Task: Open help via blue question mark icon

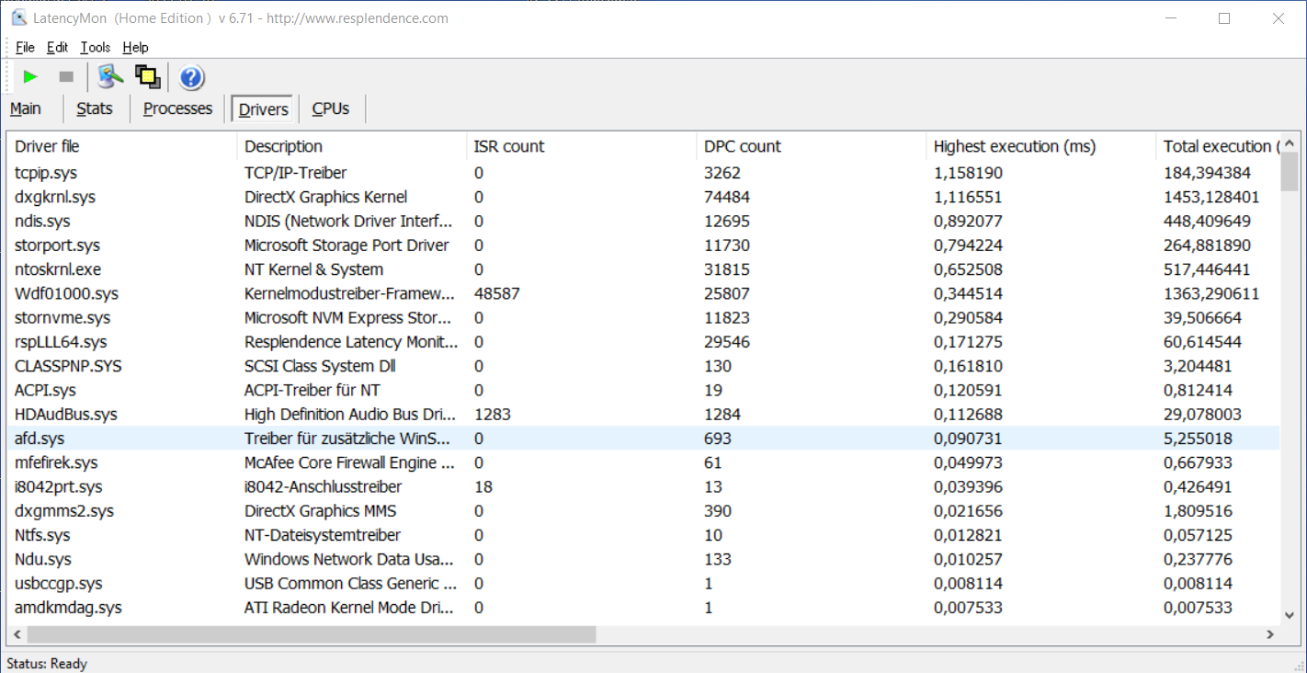Action: (x=191, y=77)
